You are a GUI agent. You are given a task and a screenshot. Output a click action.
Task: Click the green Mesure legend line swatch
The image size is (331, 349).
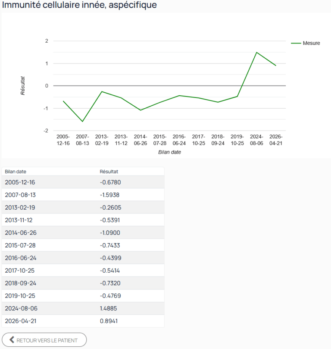pyautogui.click(x=296, y=43)
